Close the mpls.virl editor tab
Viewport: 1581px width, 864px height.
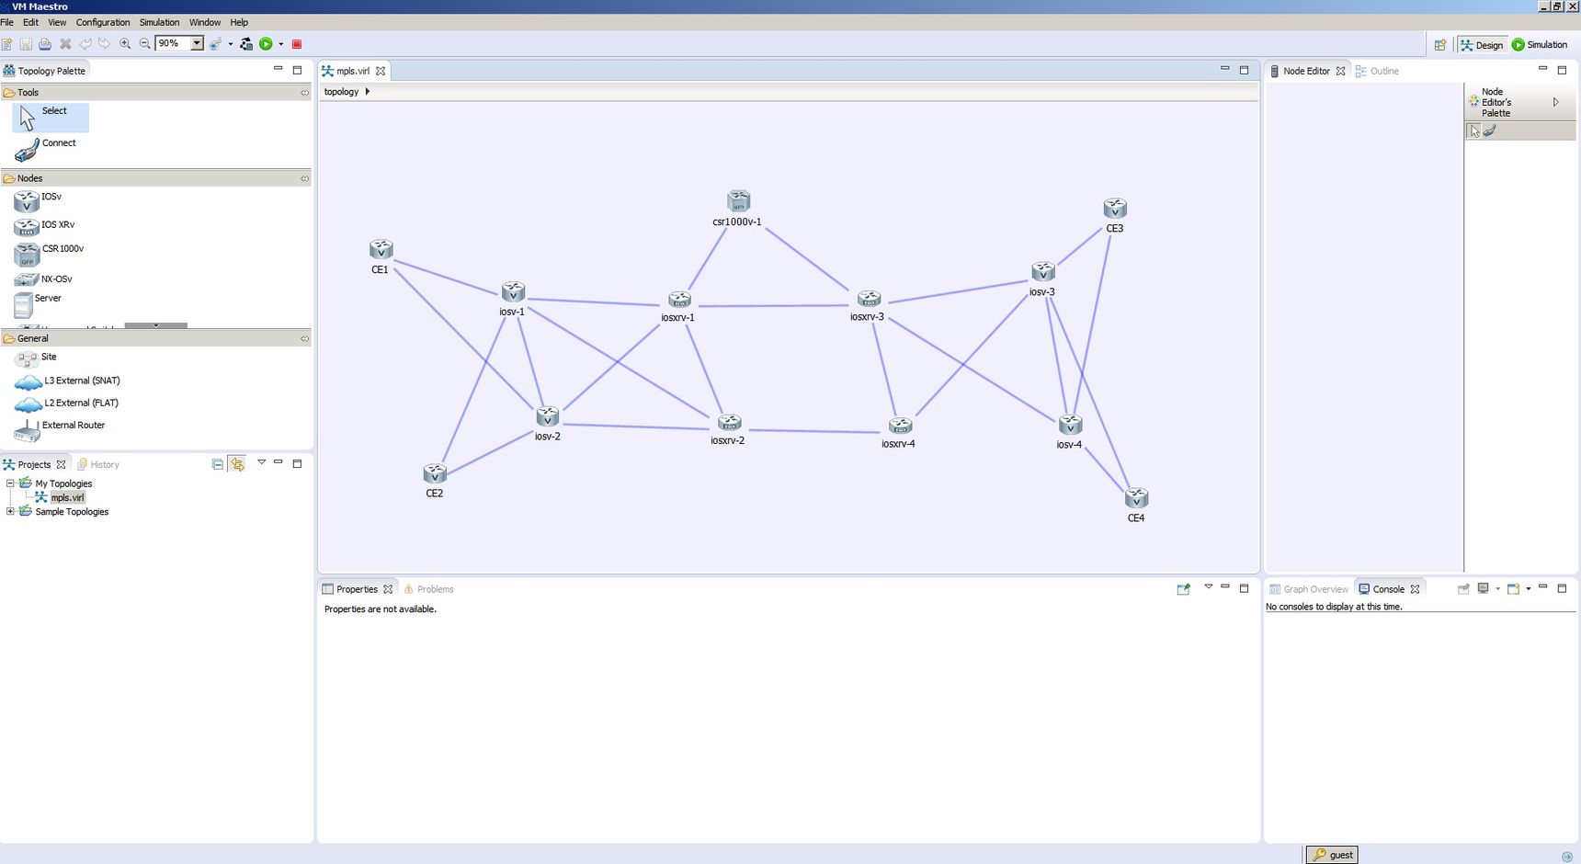[x=381, y=71]
